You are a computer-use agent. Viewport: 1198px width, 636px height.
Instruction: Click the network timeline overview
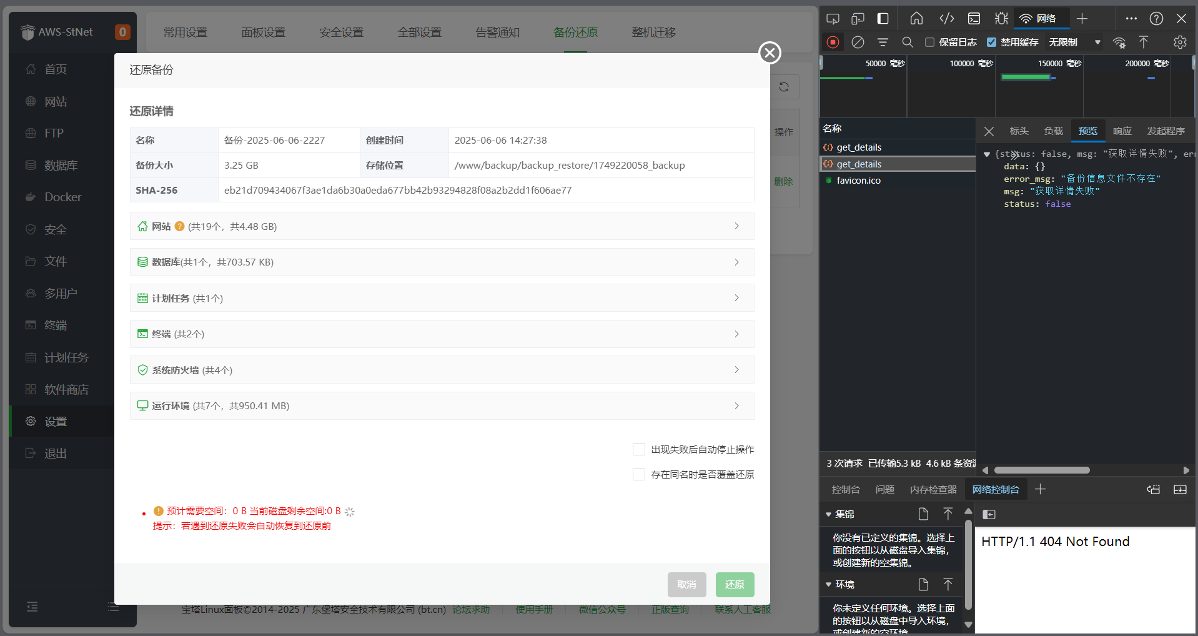point(1007,86)
